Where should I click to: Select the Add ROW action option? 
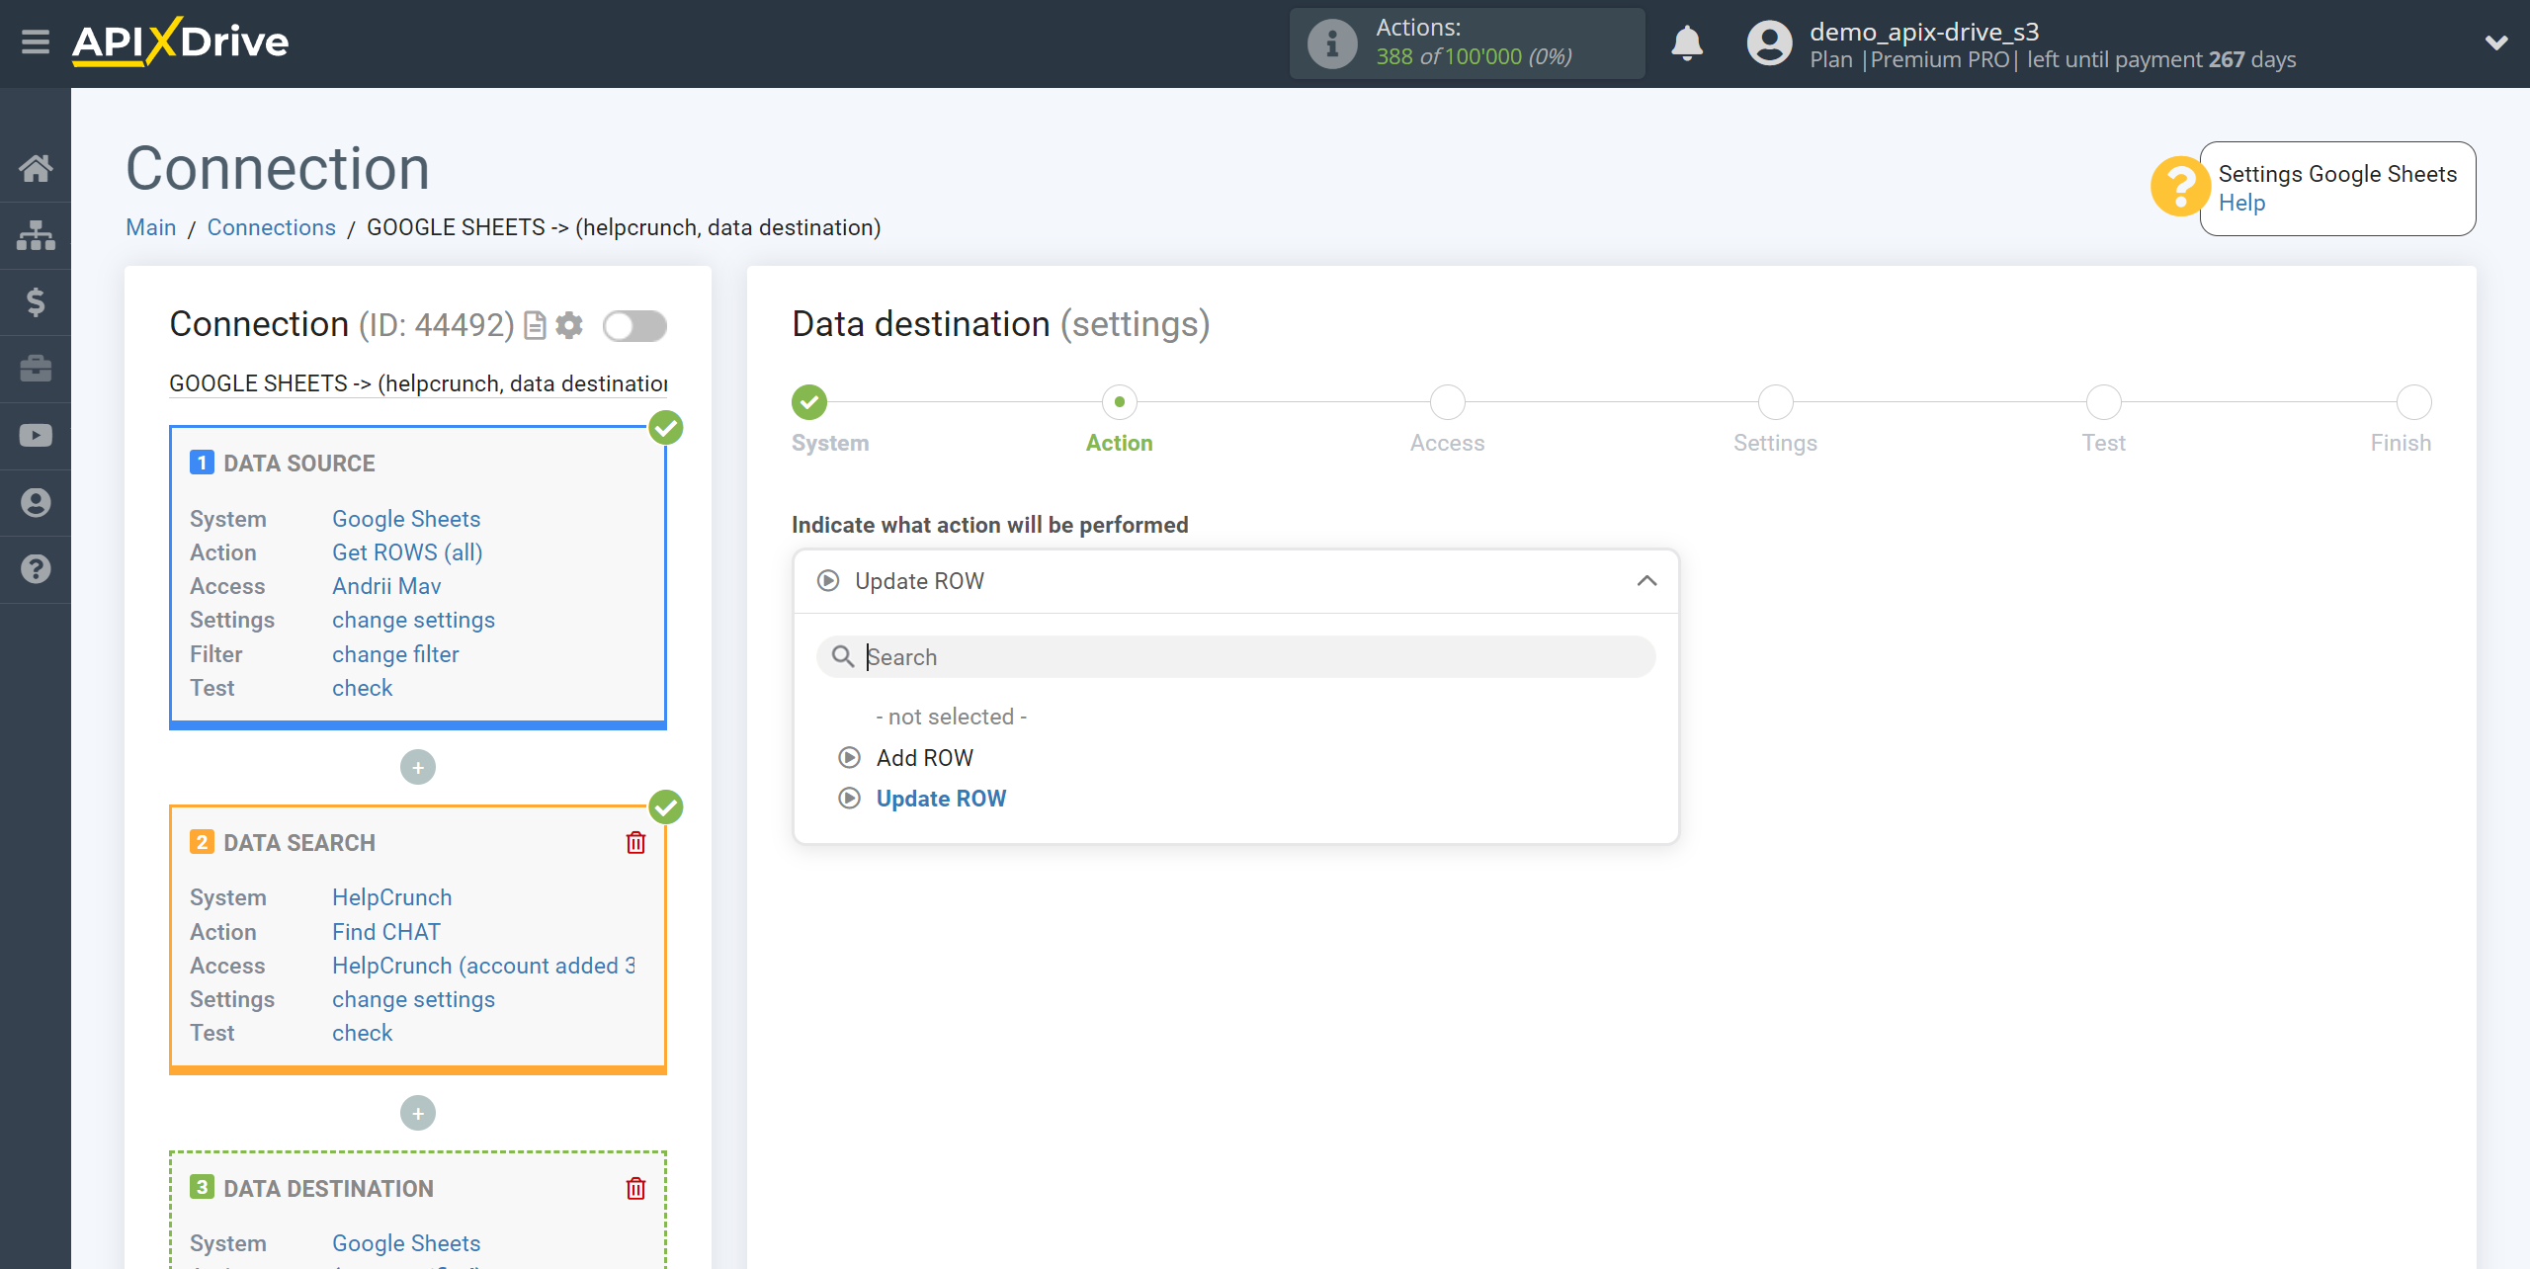coord(920,757)
